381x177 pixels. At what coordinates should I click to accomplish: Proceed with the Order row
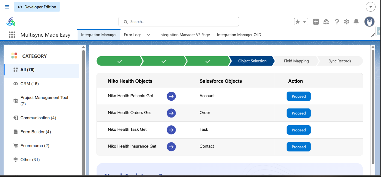(x=299, y=113)
